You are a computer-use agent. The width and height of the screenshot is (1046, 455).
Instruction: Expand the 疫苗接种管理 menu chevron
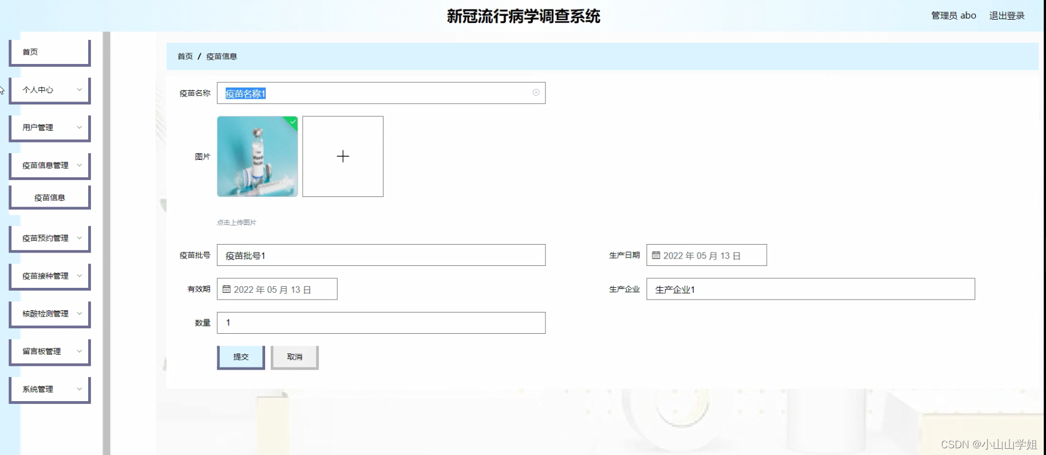[x=79, y=275]
